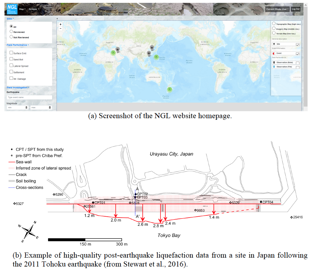This screenshot has width=314, height=277.
Task: Enable the Settlement checkbox
Action: pos(11,72)
